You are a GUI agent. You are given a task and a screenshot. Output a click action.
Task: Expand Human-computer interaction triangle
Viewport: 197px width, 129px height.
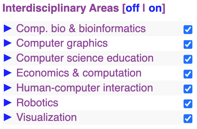[8, 88]
